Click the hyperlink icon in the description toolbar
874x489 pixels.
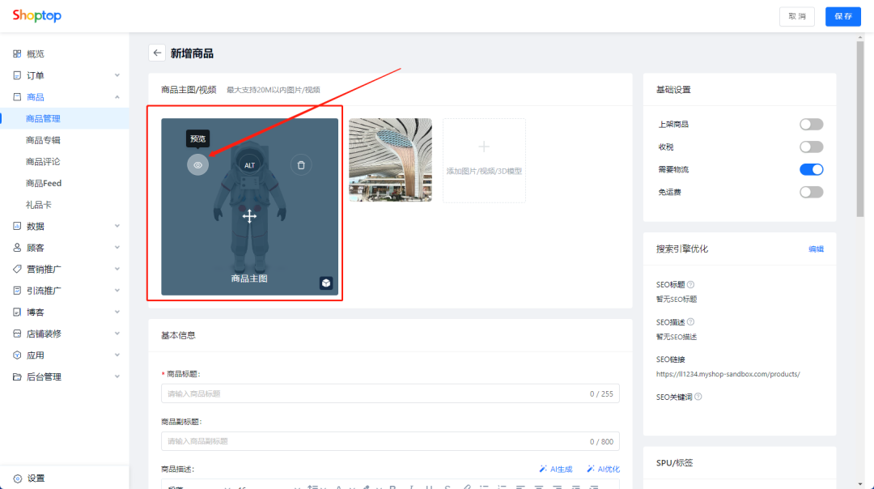click(x=467, y=487)
